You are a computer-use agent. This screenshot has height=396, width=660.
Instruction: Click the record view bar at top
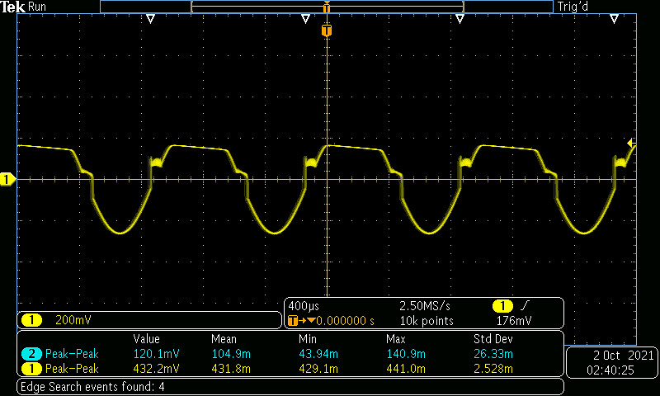click(327, 7)
